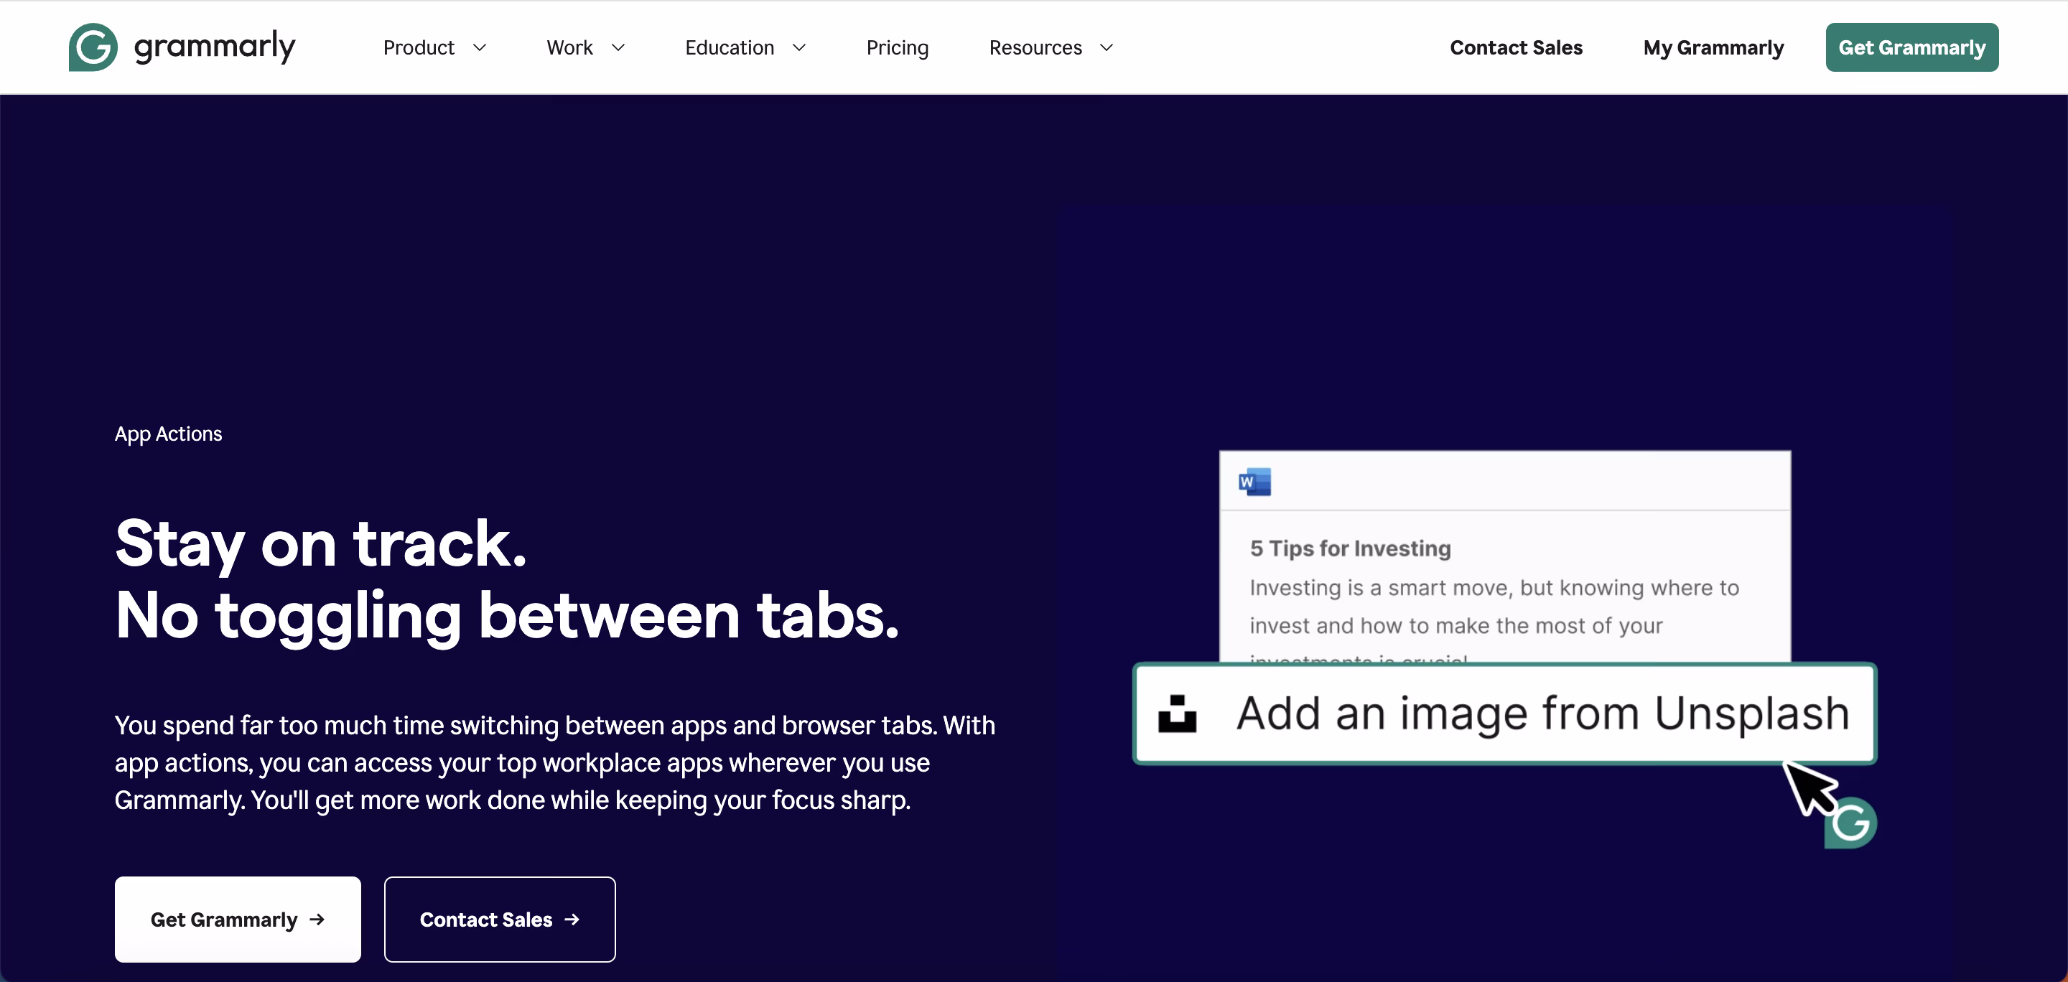This screenshot has height=982, width=2068.
Task: Click the '5 Tips for Investing' heading
Action: tap(1350, 548)
